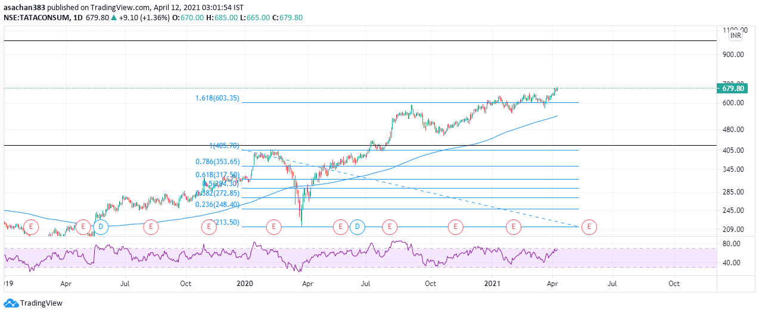Click the E marker in early 2021
The height and width of the screenshot is (314, 759).
[513, 227]
